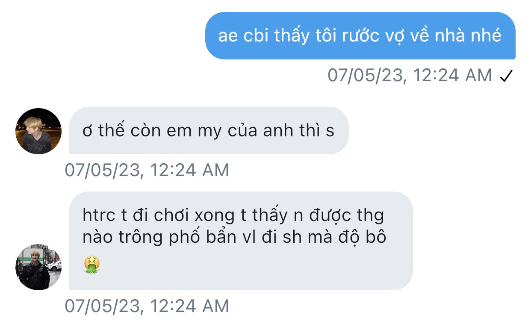Click the sent checkmark beside the timestamp

pos(506,77)
